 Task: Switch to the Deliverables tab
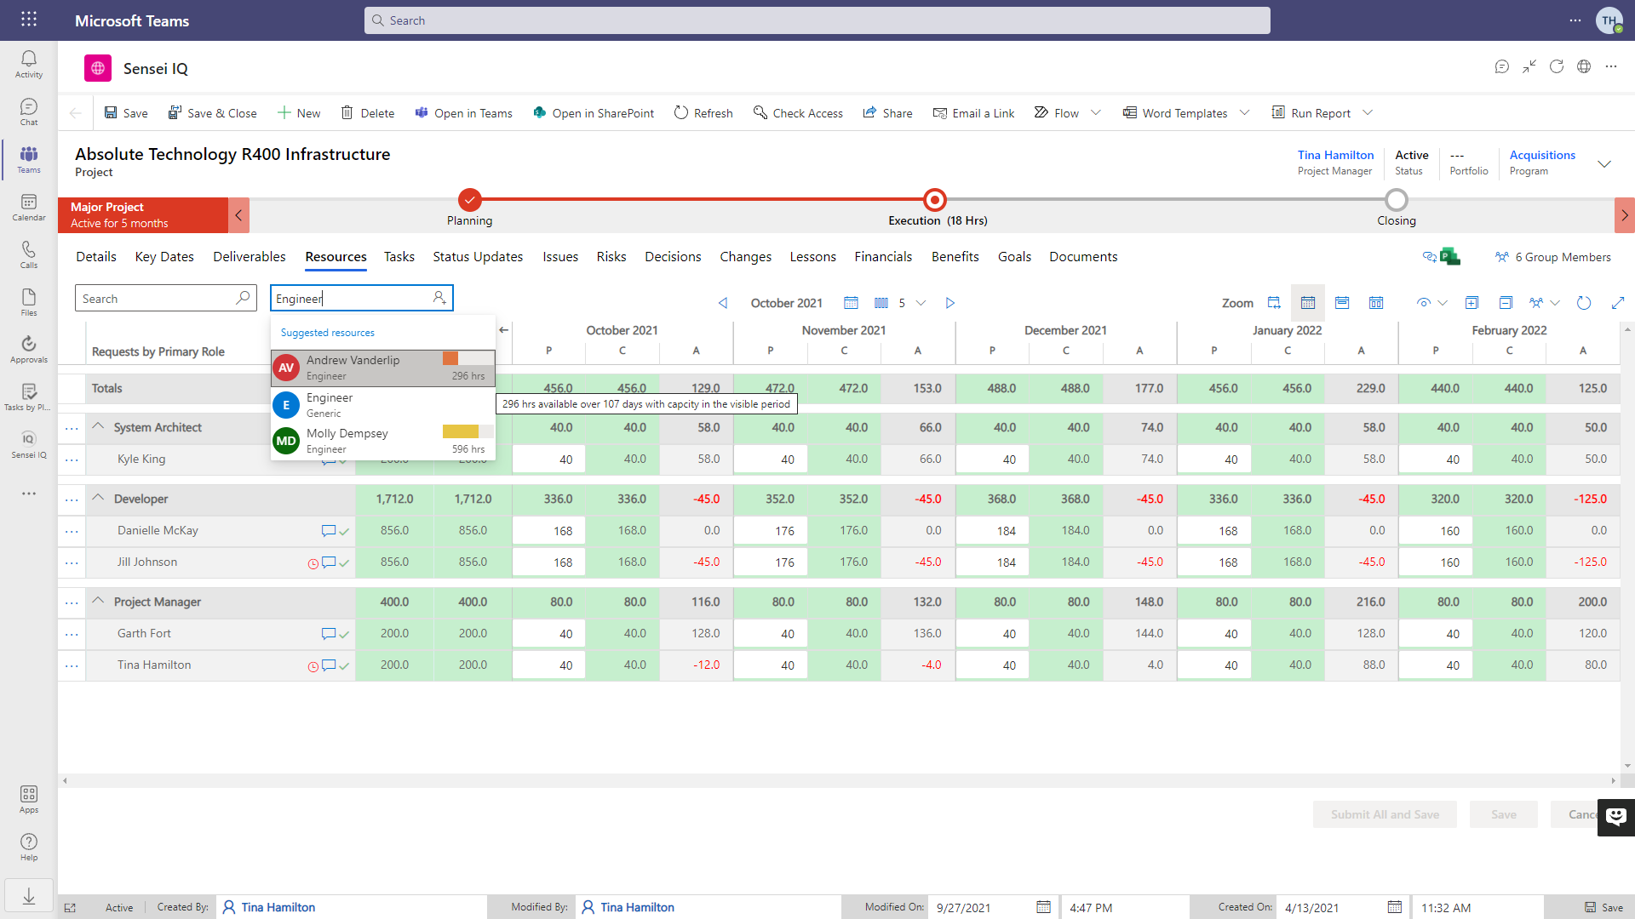click(x=250, y=256)
